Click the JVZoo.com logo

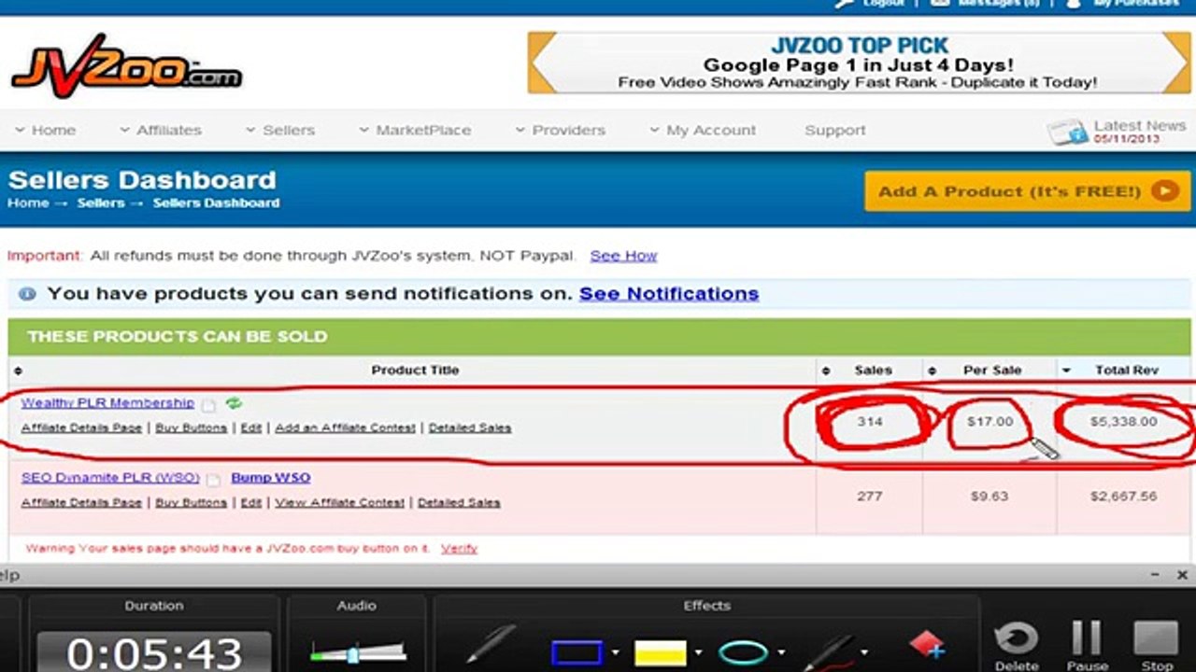tap(126, 66)
